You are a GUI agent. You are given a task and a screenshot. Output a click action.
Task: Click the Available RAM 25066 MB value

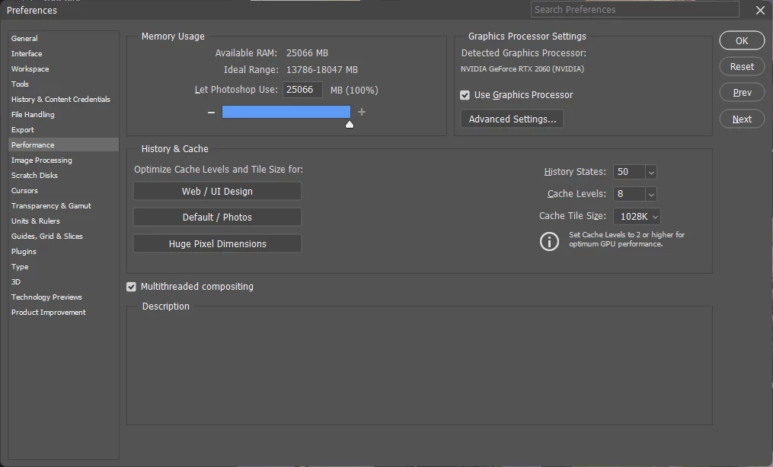coord(307,53)
